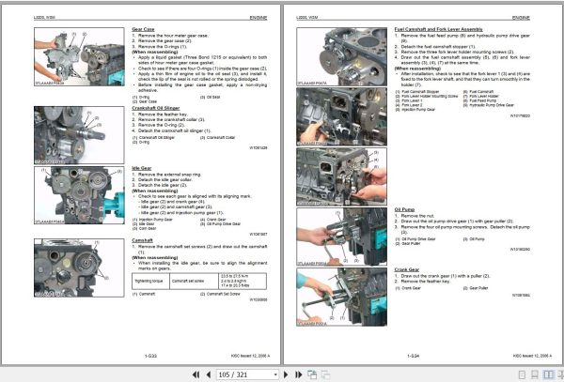Image resolution: width=564 pixels, height=382 pixels.
Task: Click the Crank Gear puller photo
Action: tap(342, 297)
